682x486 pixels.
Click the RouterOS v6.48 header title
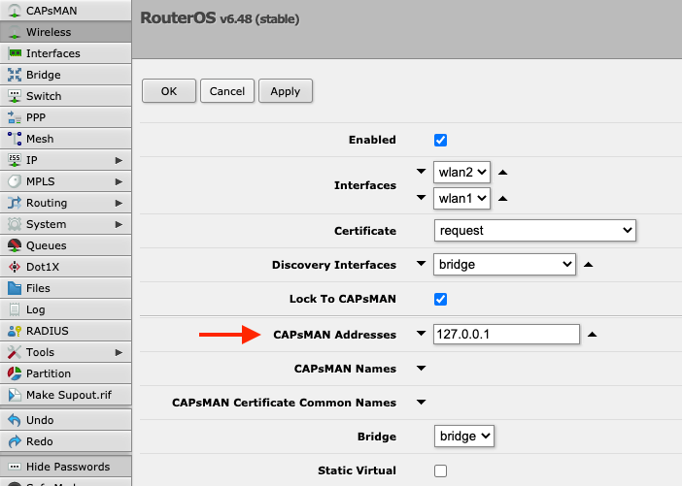click(x=220, y=18)
